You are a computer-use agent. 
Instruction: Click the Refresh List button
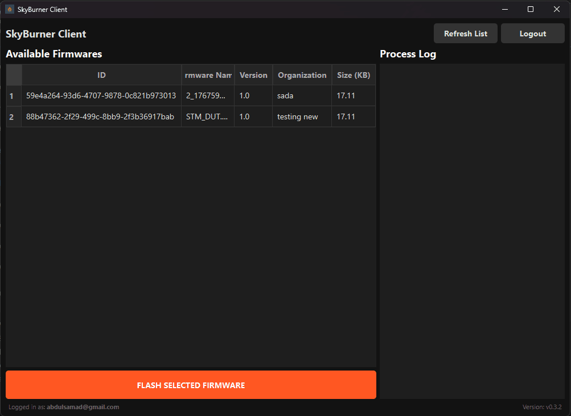(465, 33)
